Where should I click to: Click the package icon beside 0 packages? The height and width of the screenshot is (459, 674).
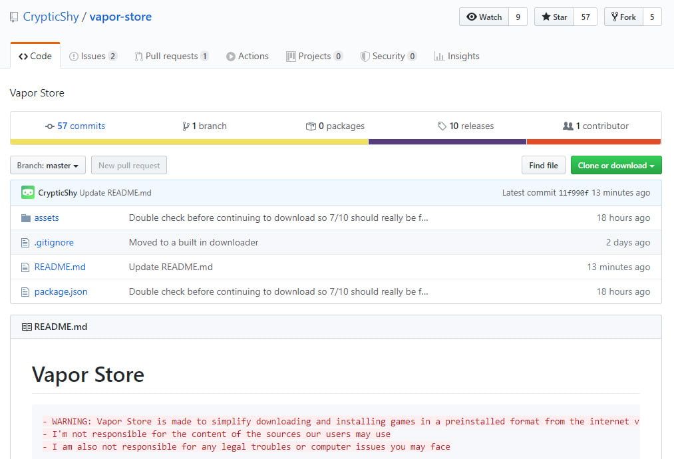click(x=311, y=126)
